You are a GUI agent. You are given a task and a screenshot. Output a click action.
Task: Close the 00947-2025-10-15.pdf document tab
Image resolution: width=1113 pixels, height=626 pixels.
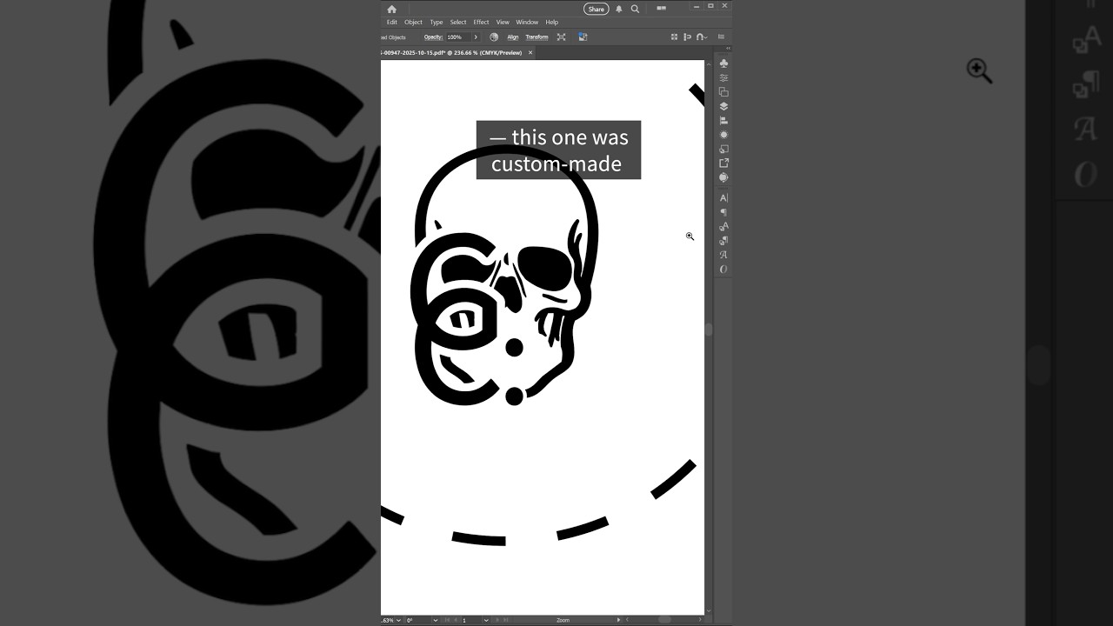(x=530, y=52)
